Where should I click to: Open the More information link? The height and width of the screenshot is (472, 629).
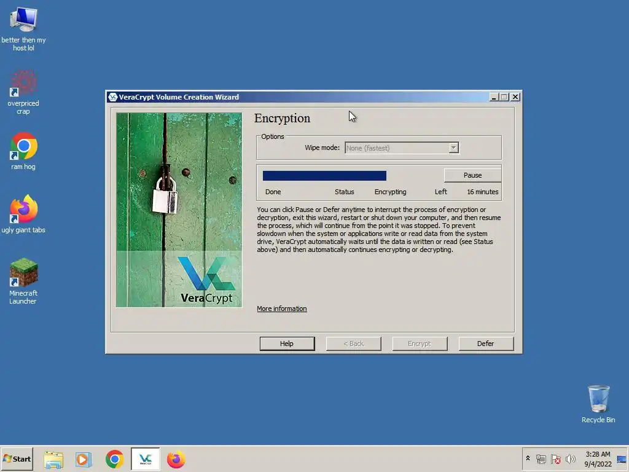281,309
